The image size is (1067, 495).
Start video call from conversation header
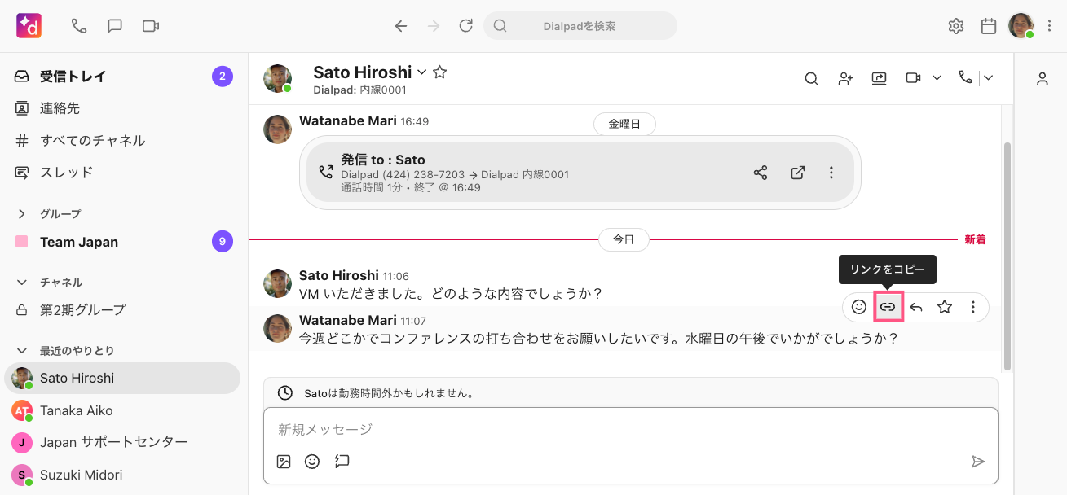tap(913, 78)
